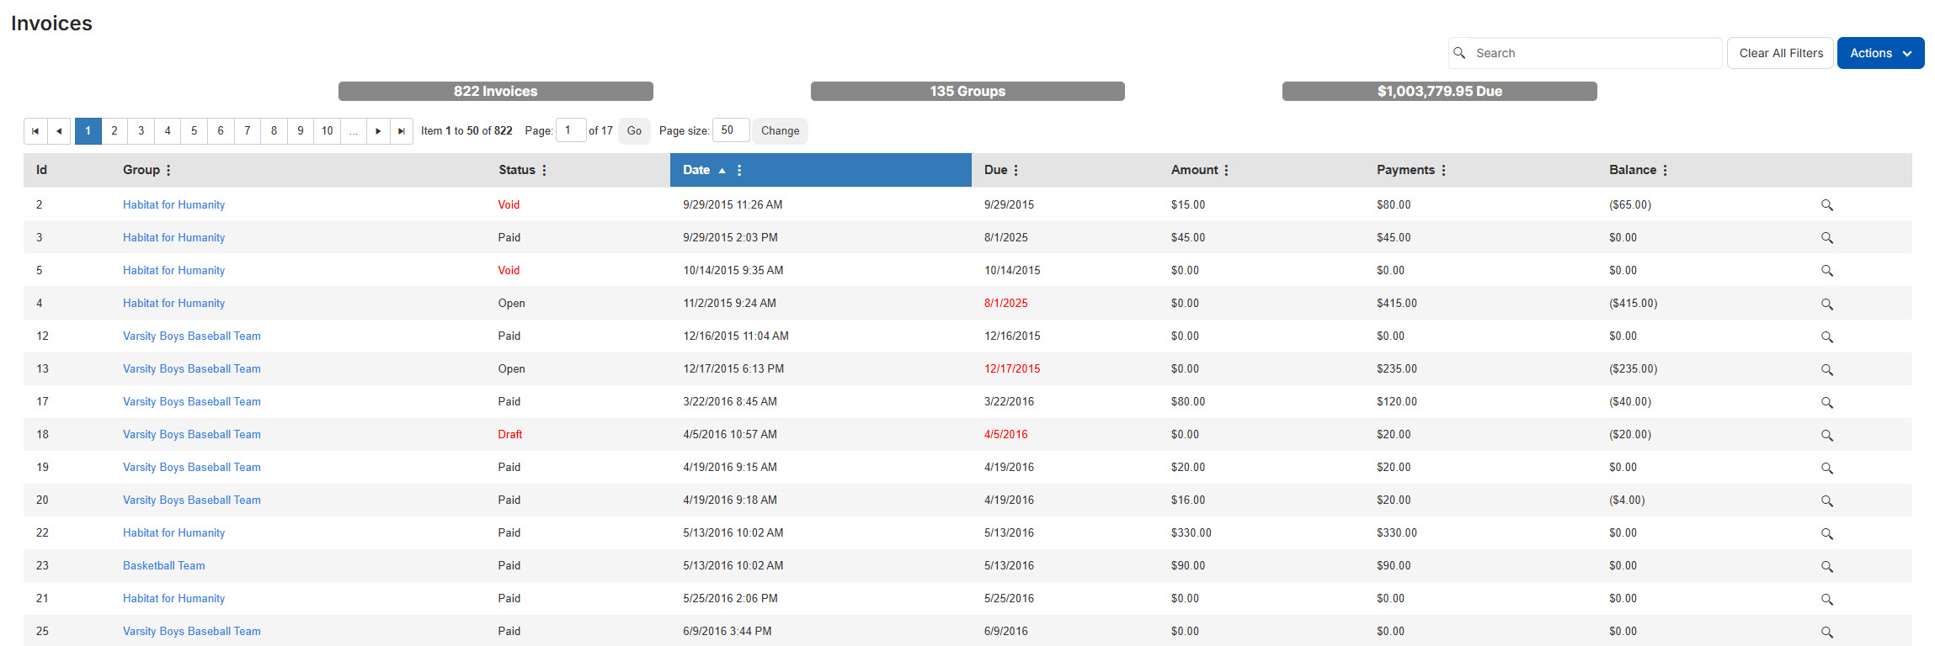This screenshot has width=1935, height=646.
Task: View details of invoice 17 magnifier icon
Action: (x=1827, y=402)
